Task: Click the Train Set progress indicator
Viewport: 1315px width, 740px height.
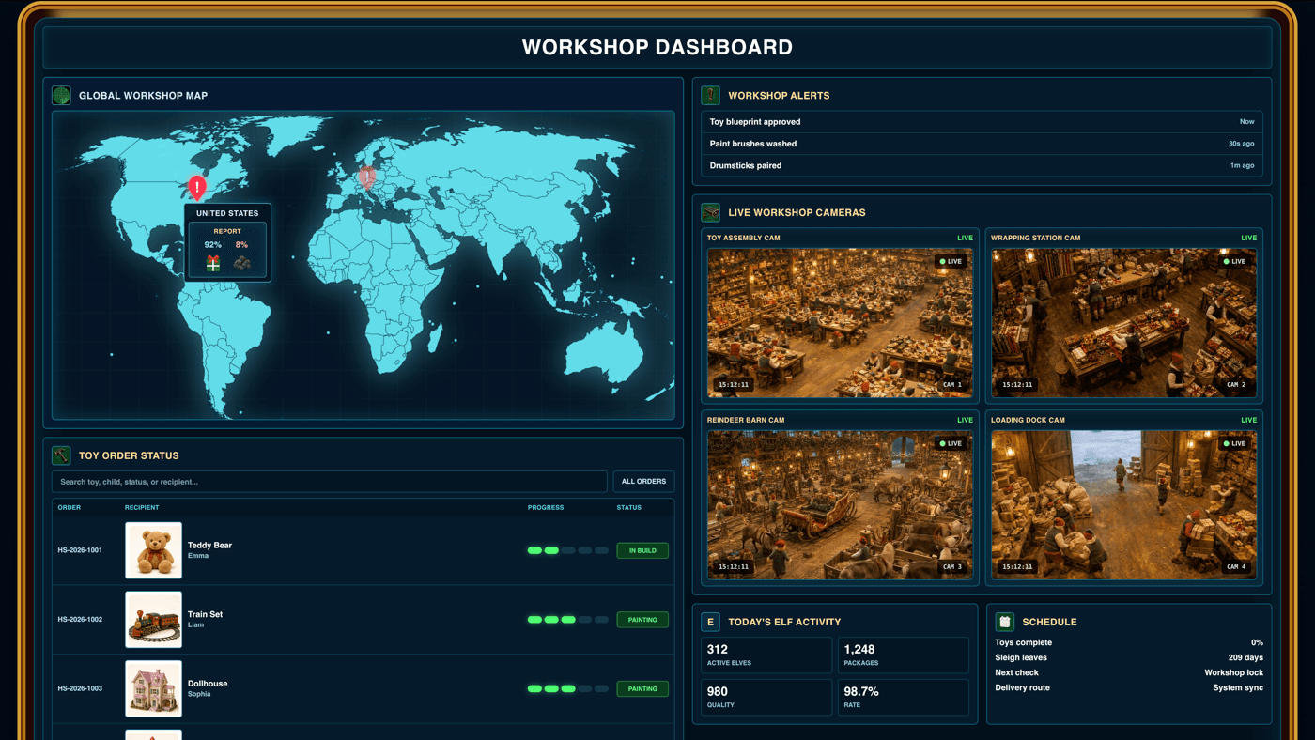Action: click(x=568, y=620)
